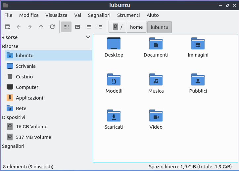Go forward with the right arrow
239x171 pixels.
(30, 27)
